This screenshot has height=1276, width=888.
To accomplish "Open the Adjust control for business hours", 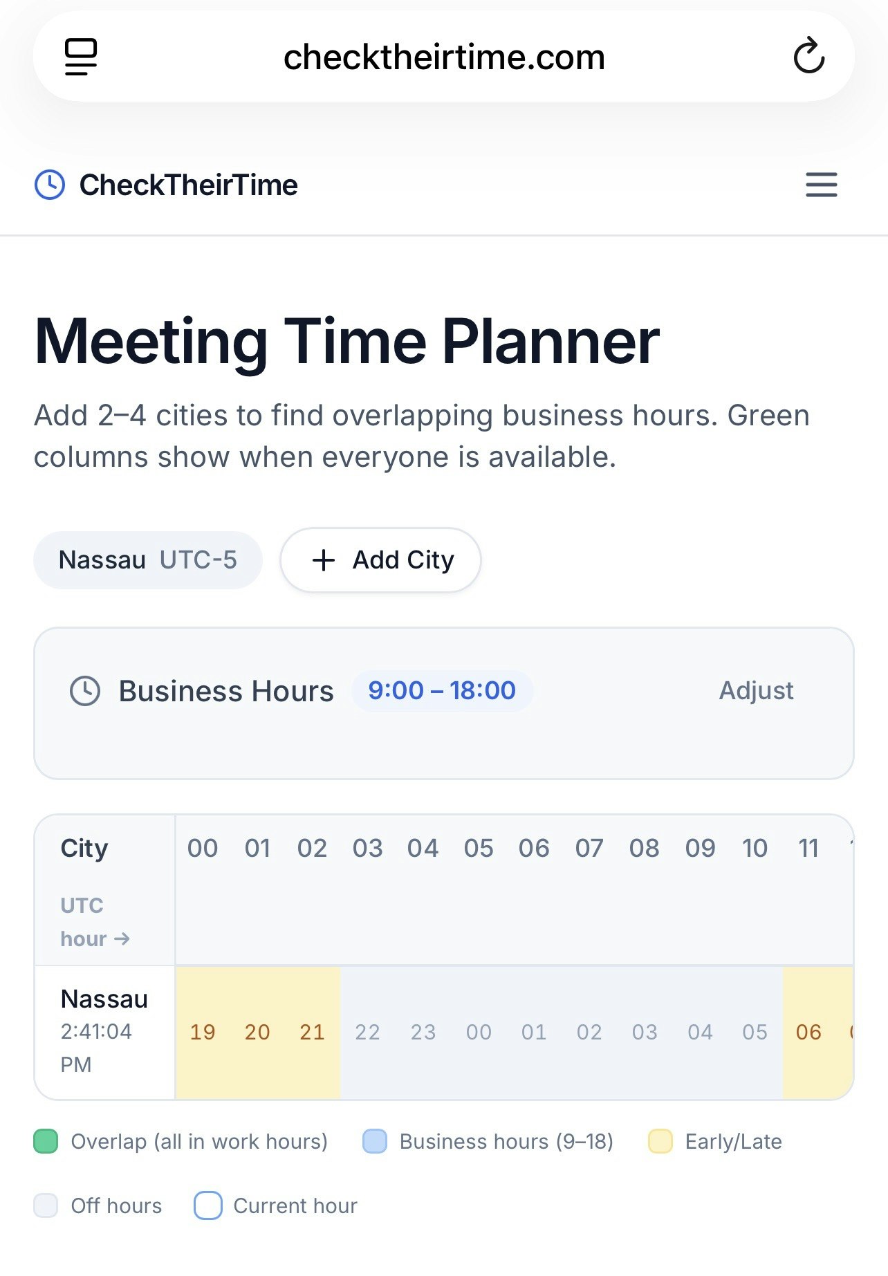I will click(x=757, y=690).
